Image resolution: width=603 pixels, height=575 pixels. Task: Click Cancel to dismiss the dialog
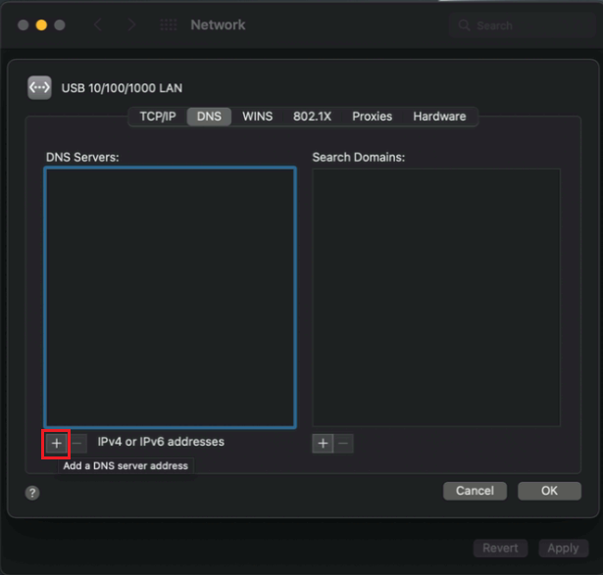click(x=475, y=491)
